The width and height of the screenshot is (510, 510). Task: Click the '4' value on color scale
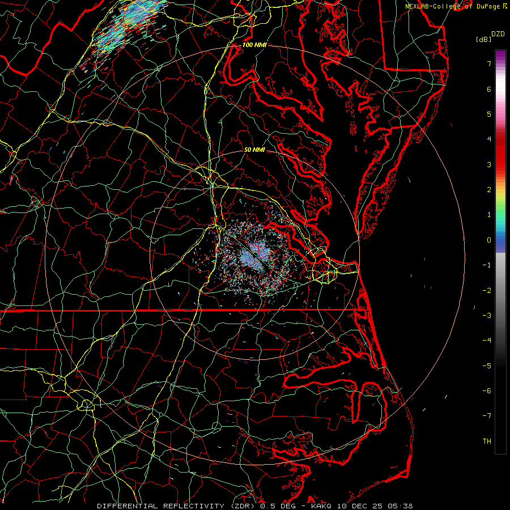489,139
